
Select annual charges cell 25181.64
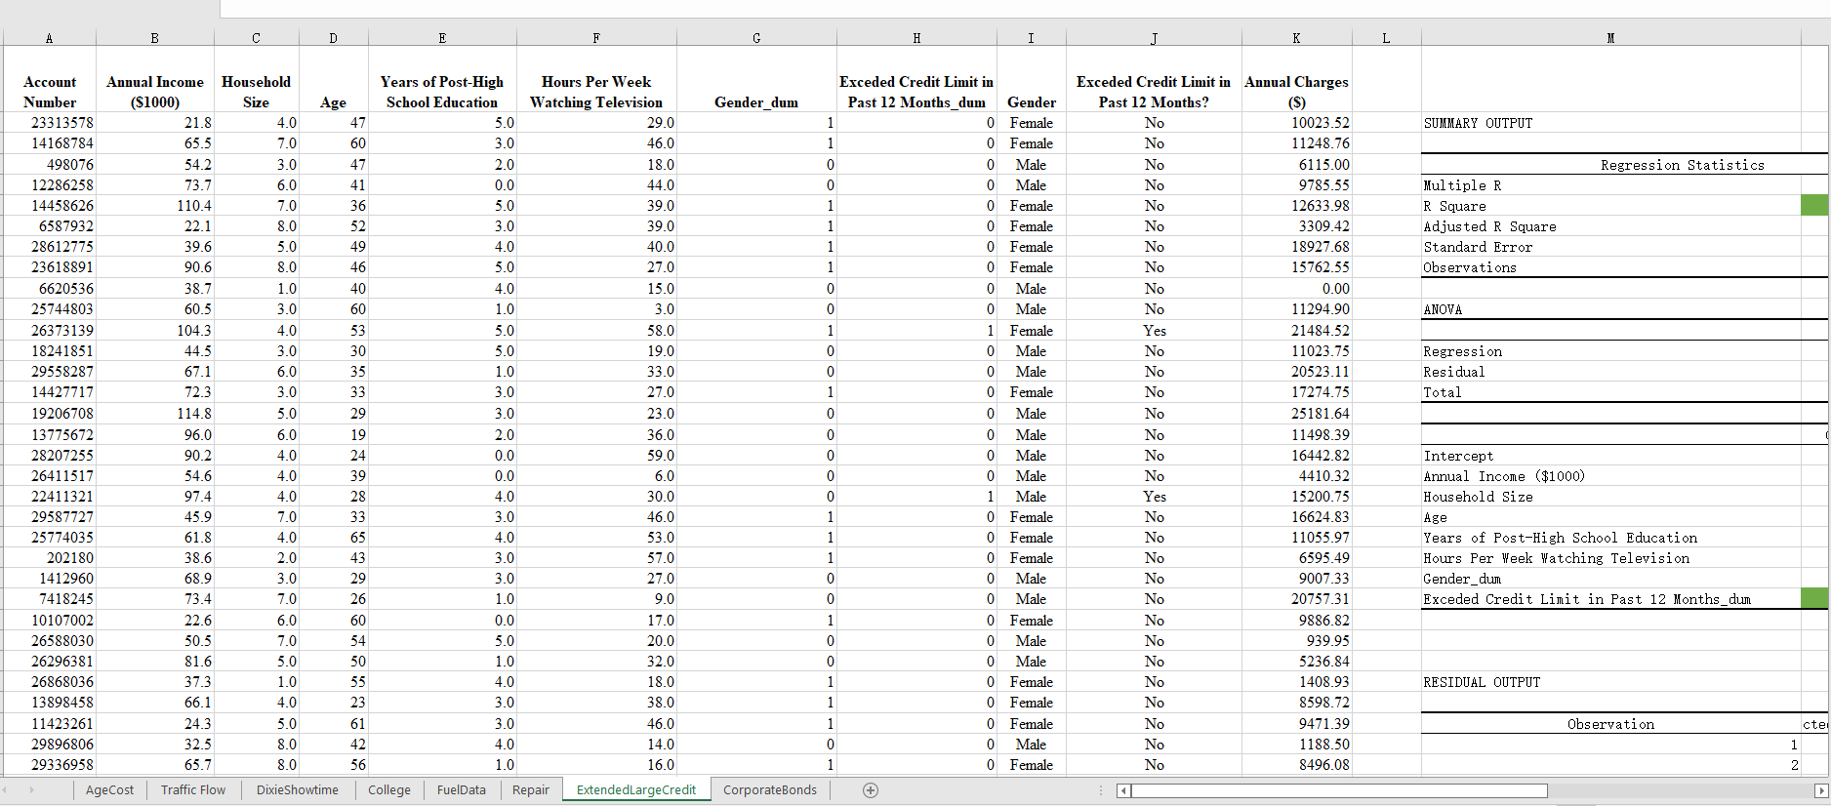pos(1296,414)
